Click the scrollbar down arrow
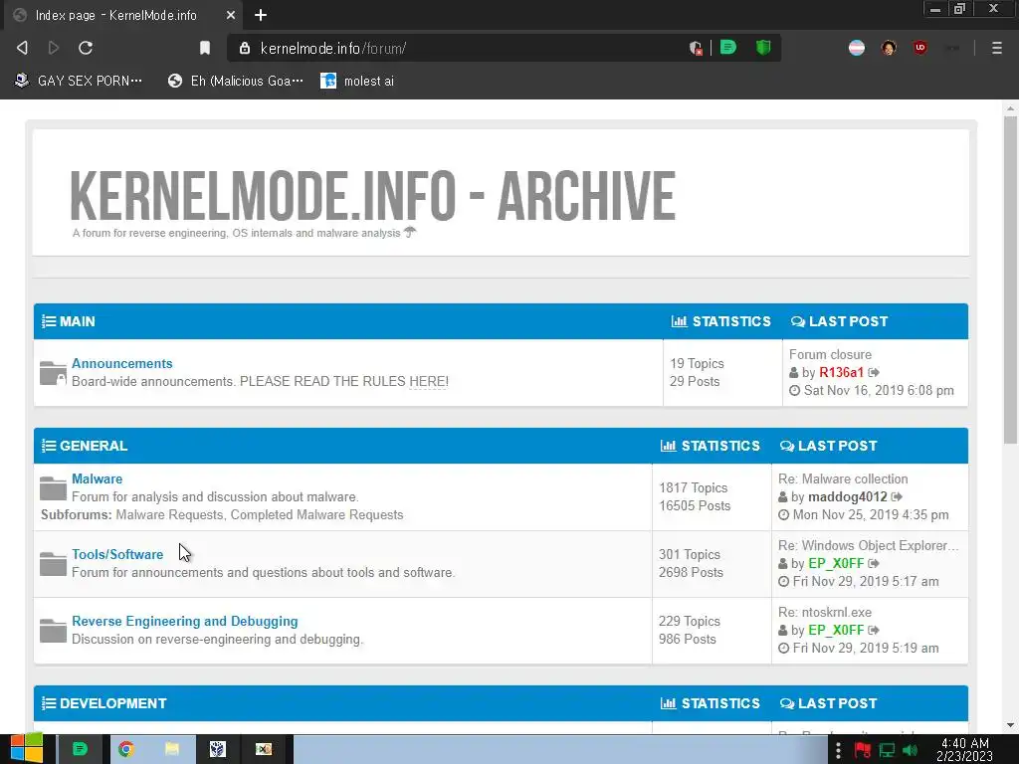Viewport: 1019px width, 764px height. [x=1010, y=725]
